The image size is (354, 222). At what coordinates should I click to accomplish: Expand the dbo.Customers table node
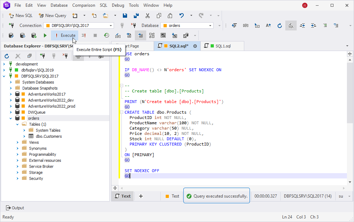coord(24,136)
